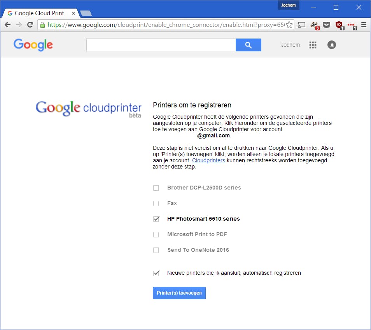Click 'Send To OneNote 2016' label
This screenshot has height=330, width=371.
click(x=198, y=250)
